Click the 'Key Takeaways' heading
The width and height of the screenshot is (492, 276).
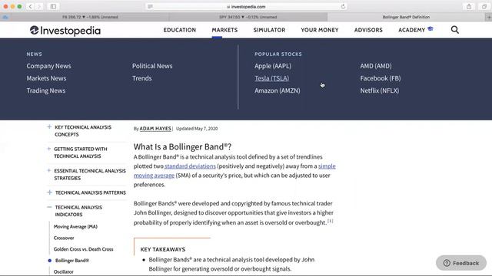[163, 249]
